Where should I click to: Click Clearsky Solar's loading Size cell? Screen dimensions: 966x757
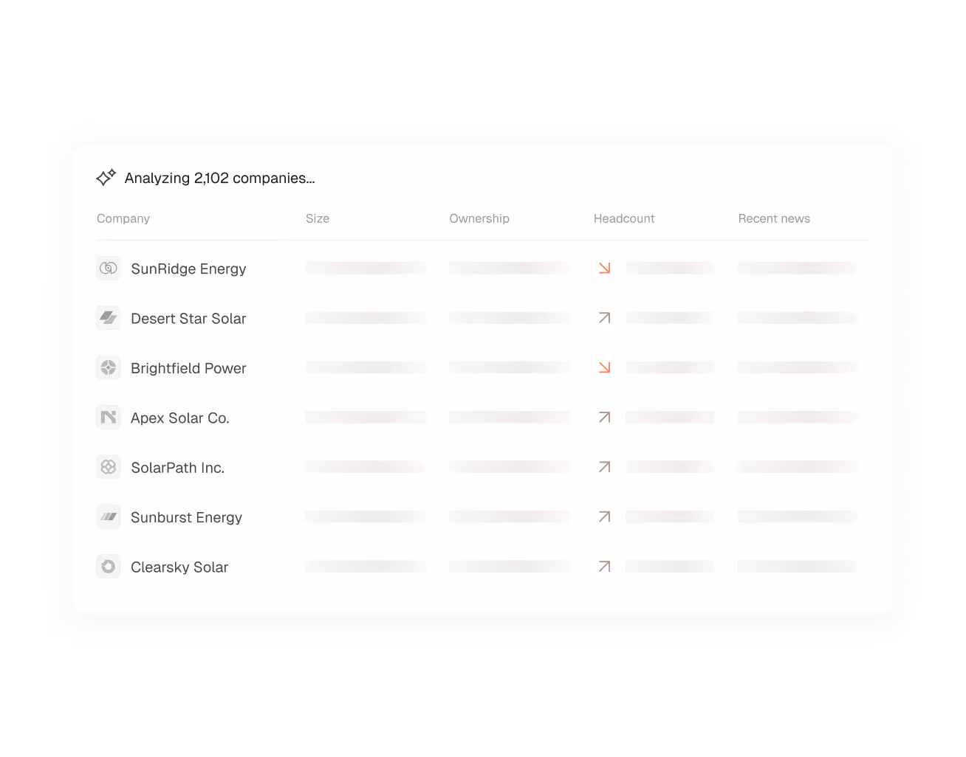click(x=366, y=567)
